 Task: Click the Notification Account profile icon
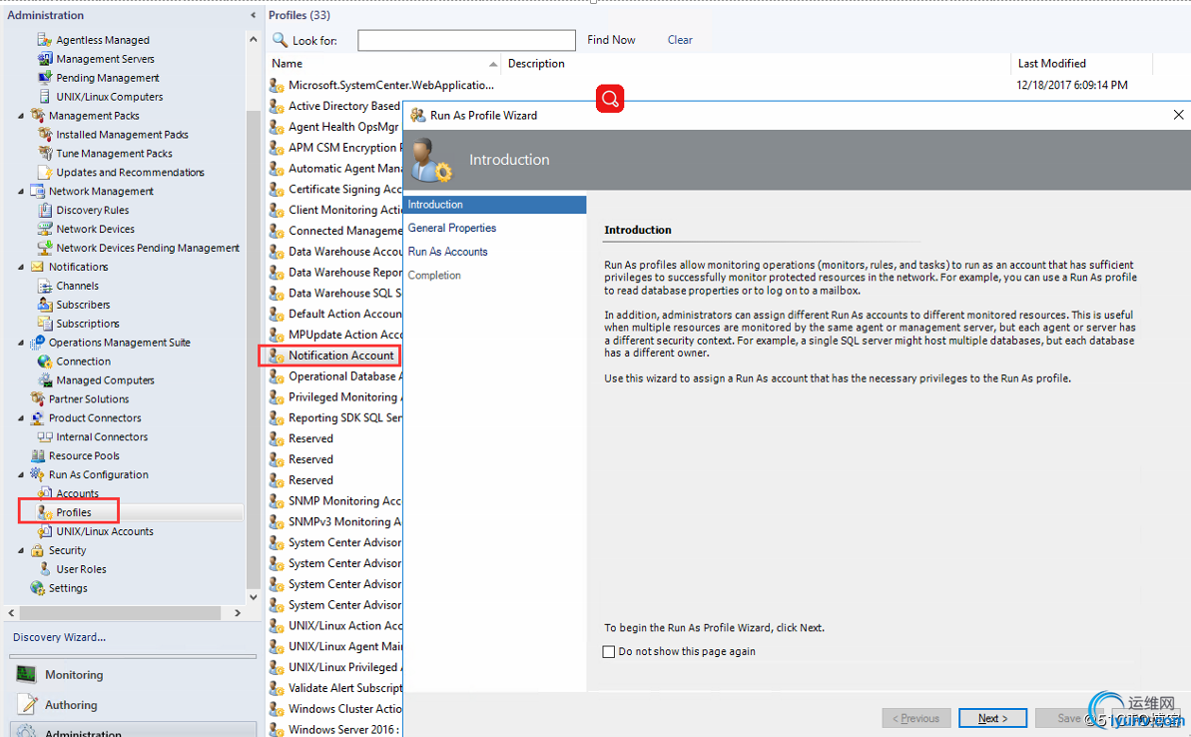(277, 355)
